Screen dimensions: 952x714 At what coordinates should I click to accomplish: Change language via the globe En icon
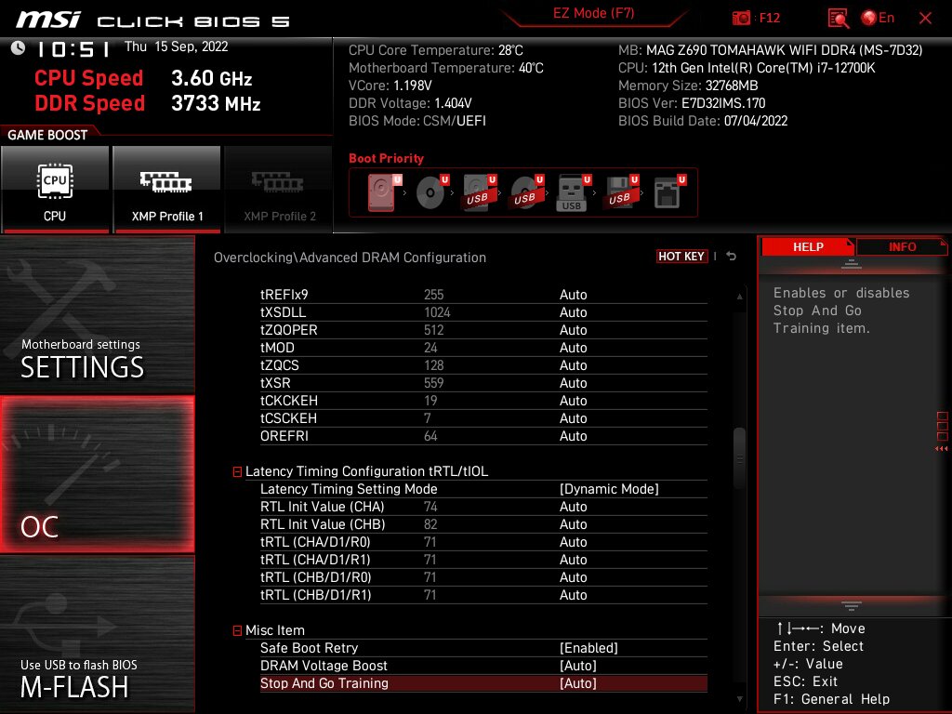878,18
